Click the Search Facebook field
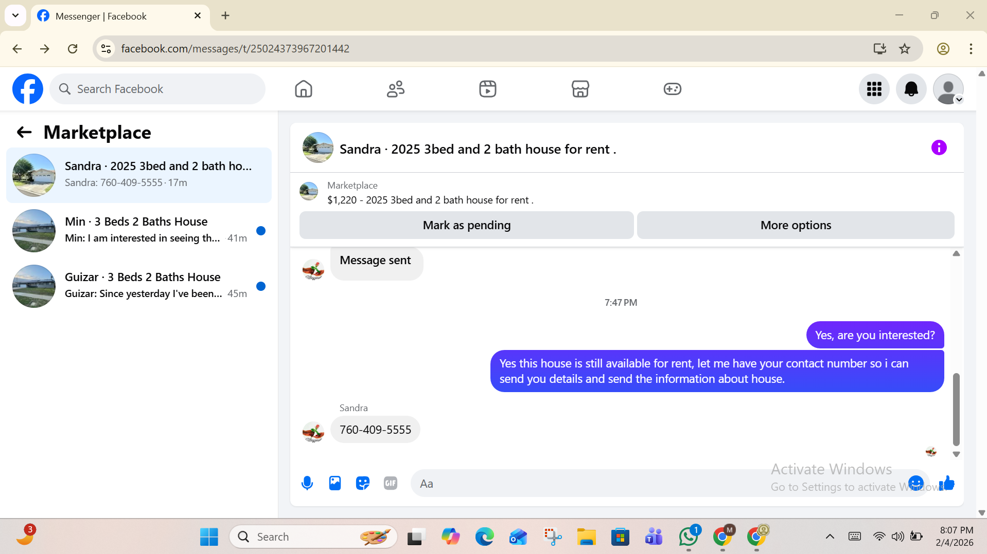Image resolution: width=987 pixels, height=554 pixels. coord(157,89)
